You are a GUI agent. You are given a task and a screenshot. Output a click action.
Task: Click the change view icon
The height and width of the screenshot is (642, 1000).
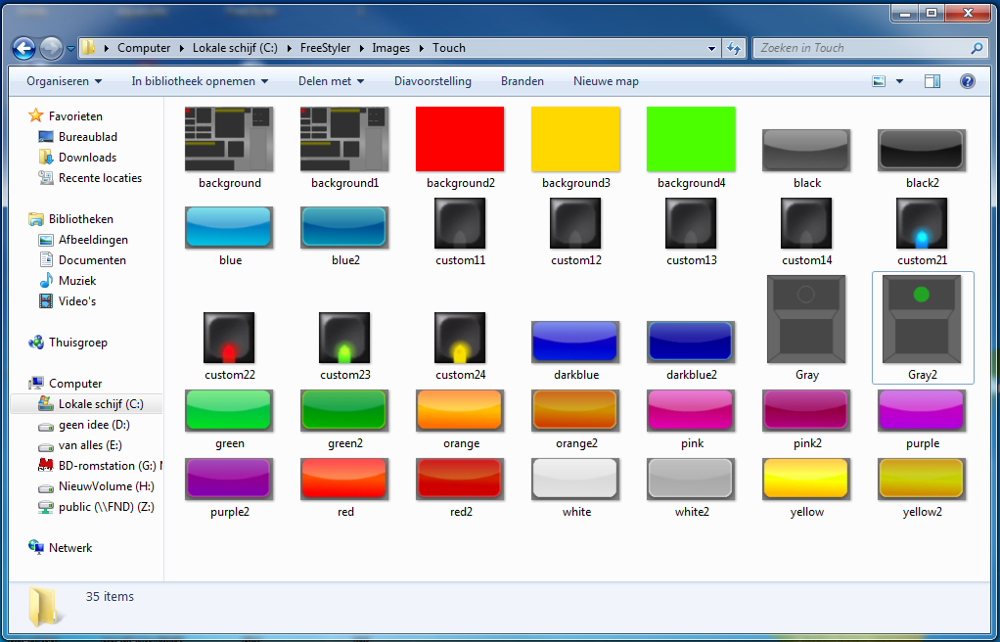(879, 81)
